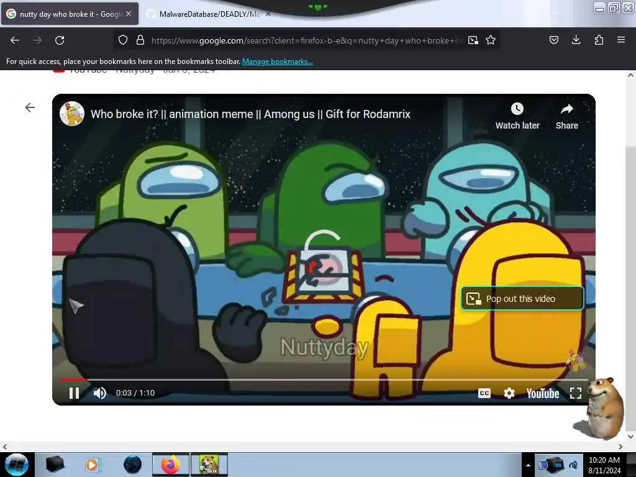
Task: Open video on YouTube logo
Action: pos(543,393)
